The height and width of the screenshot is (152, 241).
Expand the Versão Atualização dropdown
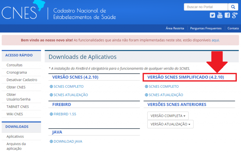tap(170, 124)
